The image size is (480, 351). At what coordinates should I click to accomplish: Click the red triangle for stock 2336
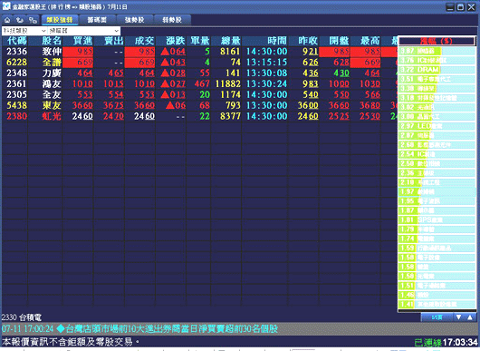point(165,51)
